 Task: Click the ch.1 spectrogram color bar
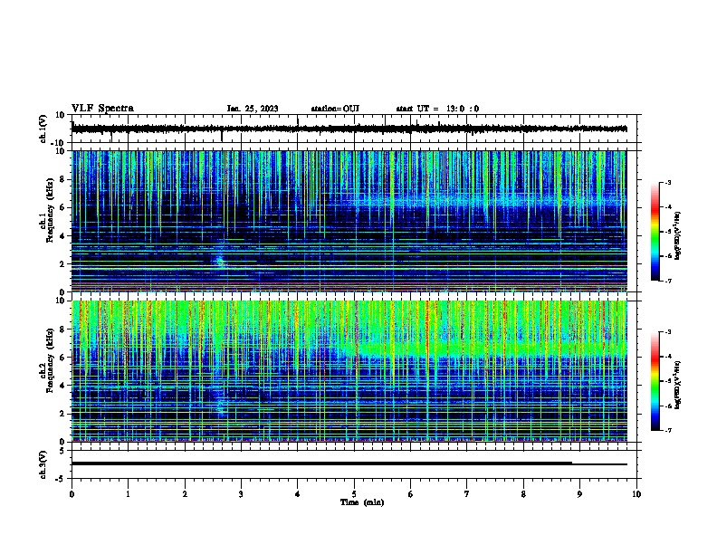(x=655, y=232)
